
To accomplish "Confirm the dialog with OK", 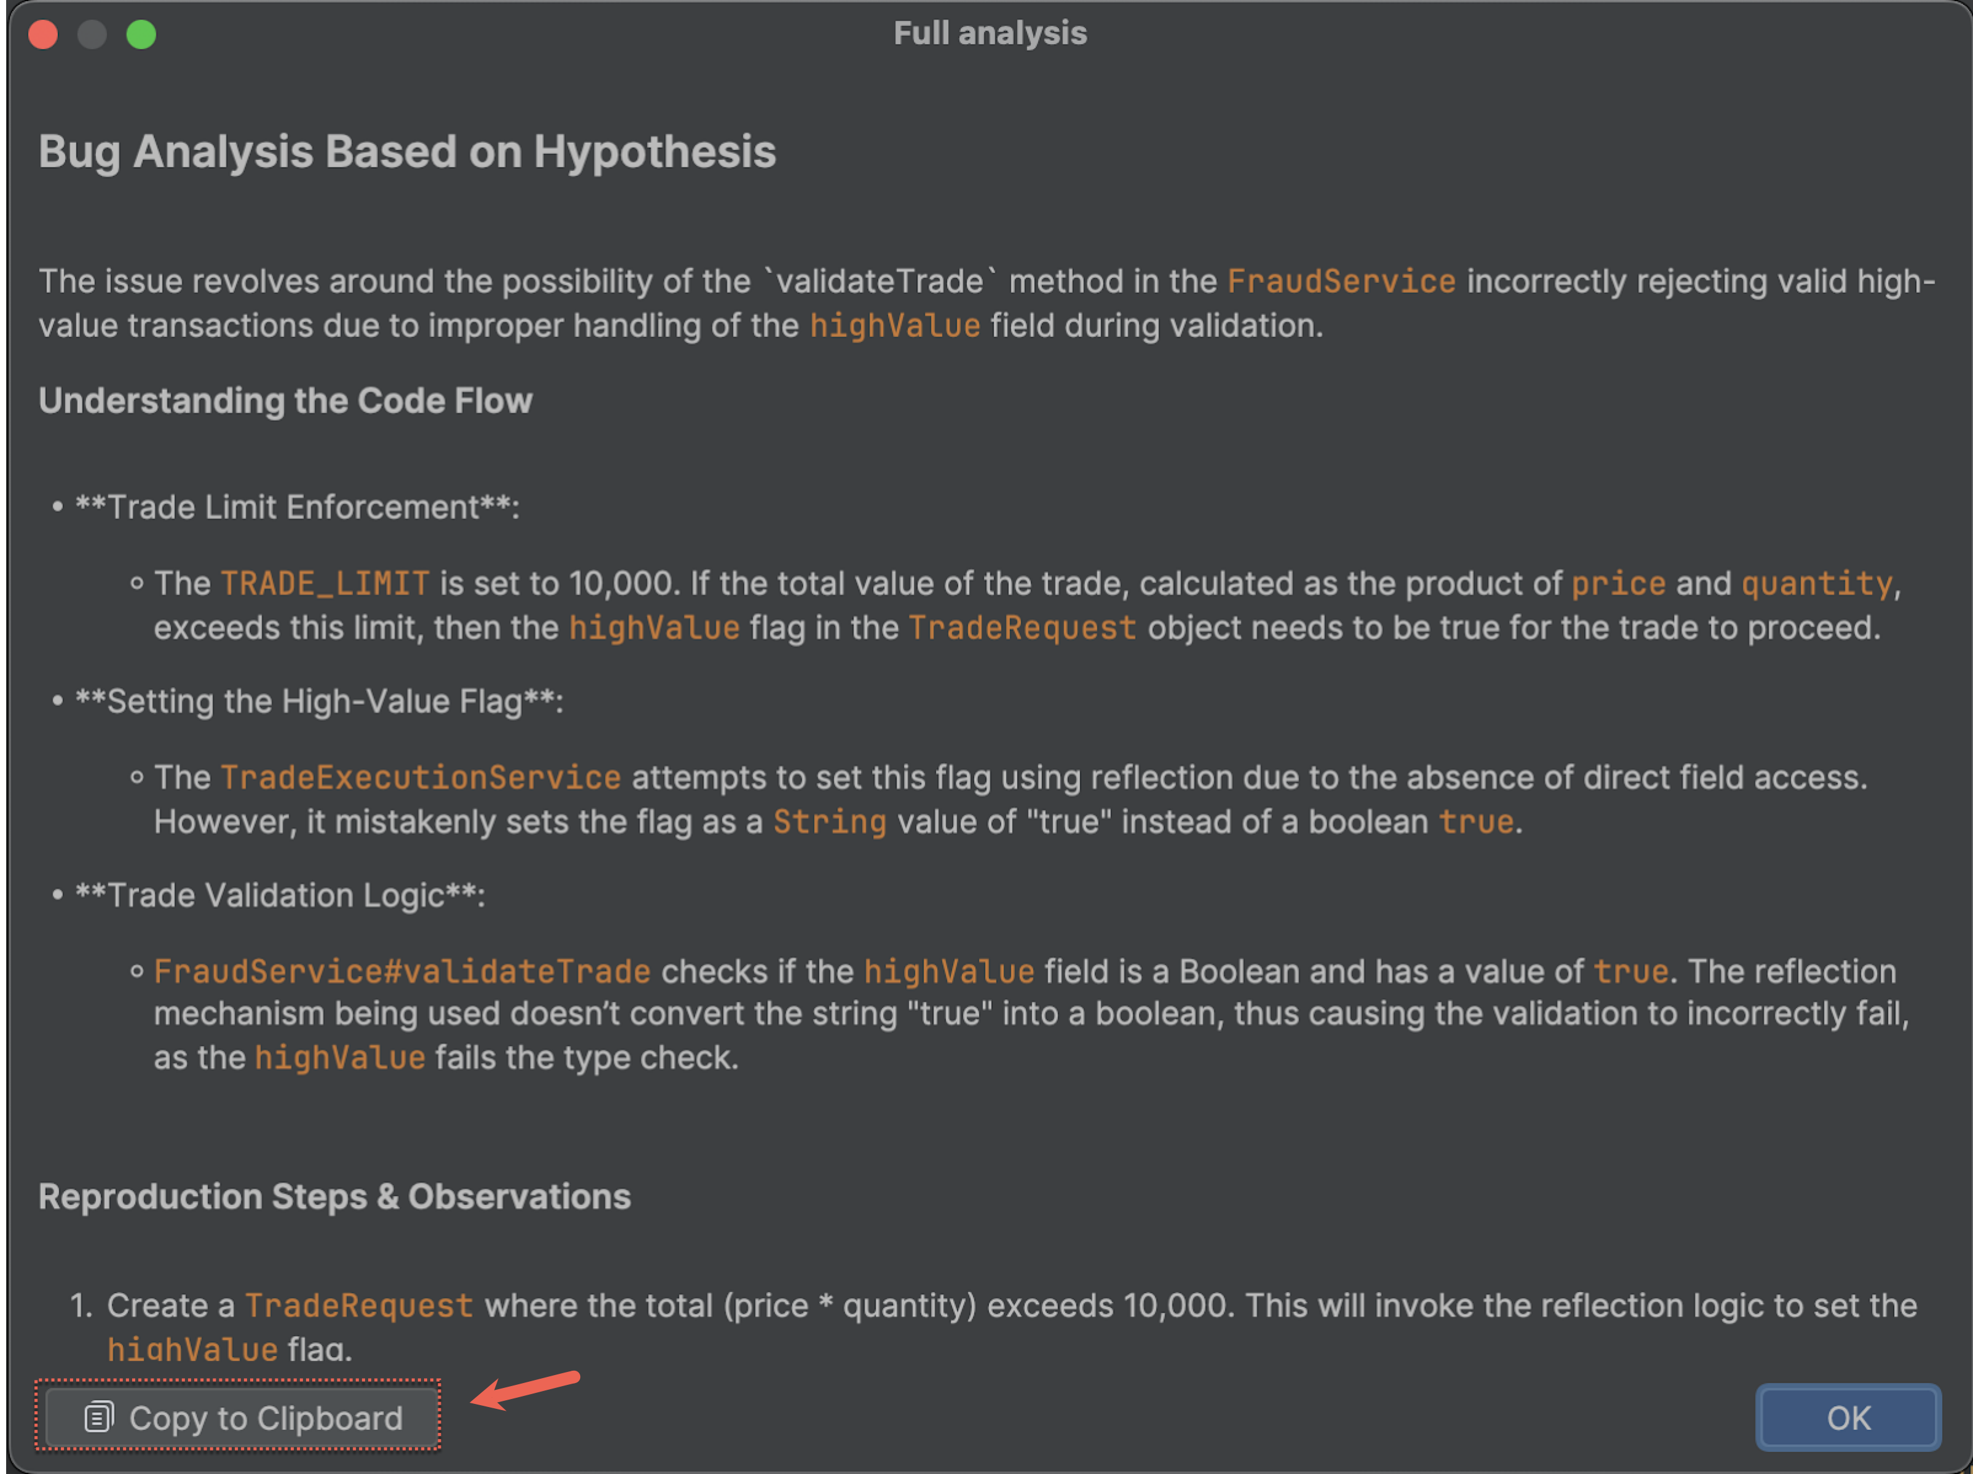I will pyautogui.click(x=1847, y=1417).
